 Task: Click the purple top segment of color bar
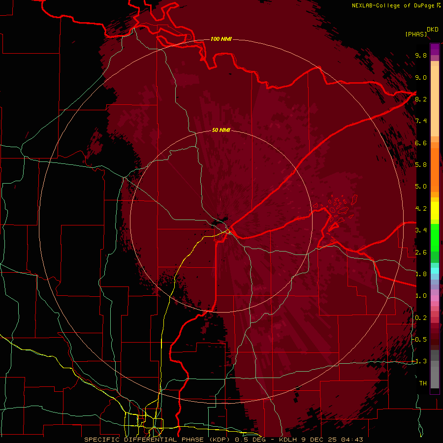(435, 49)
